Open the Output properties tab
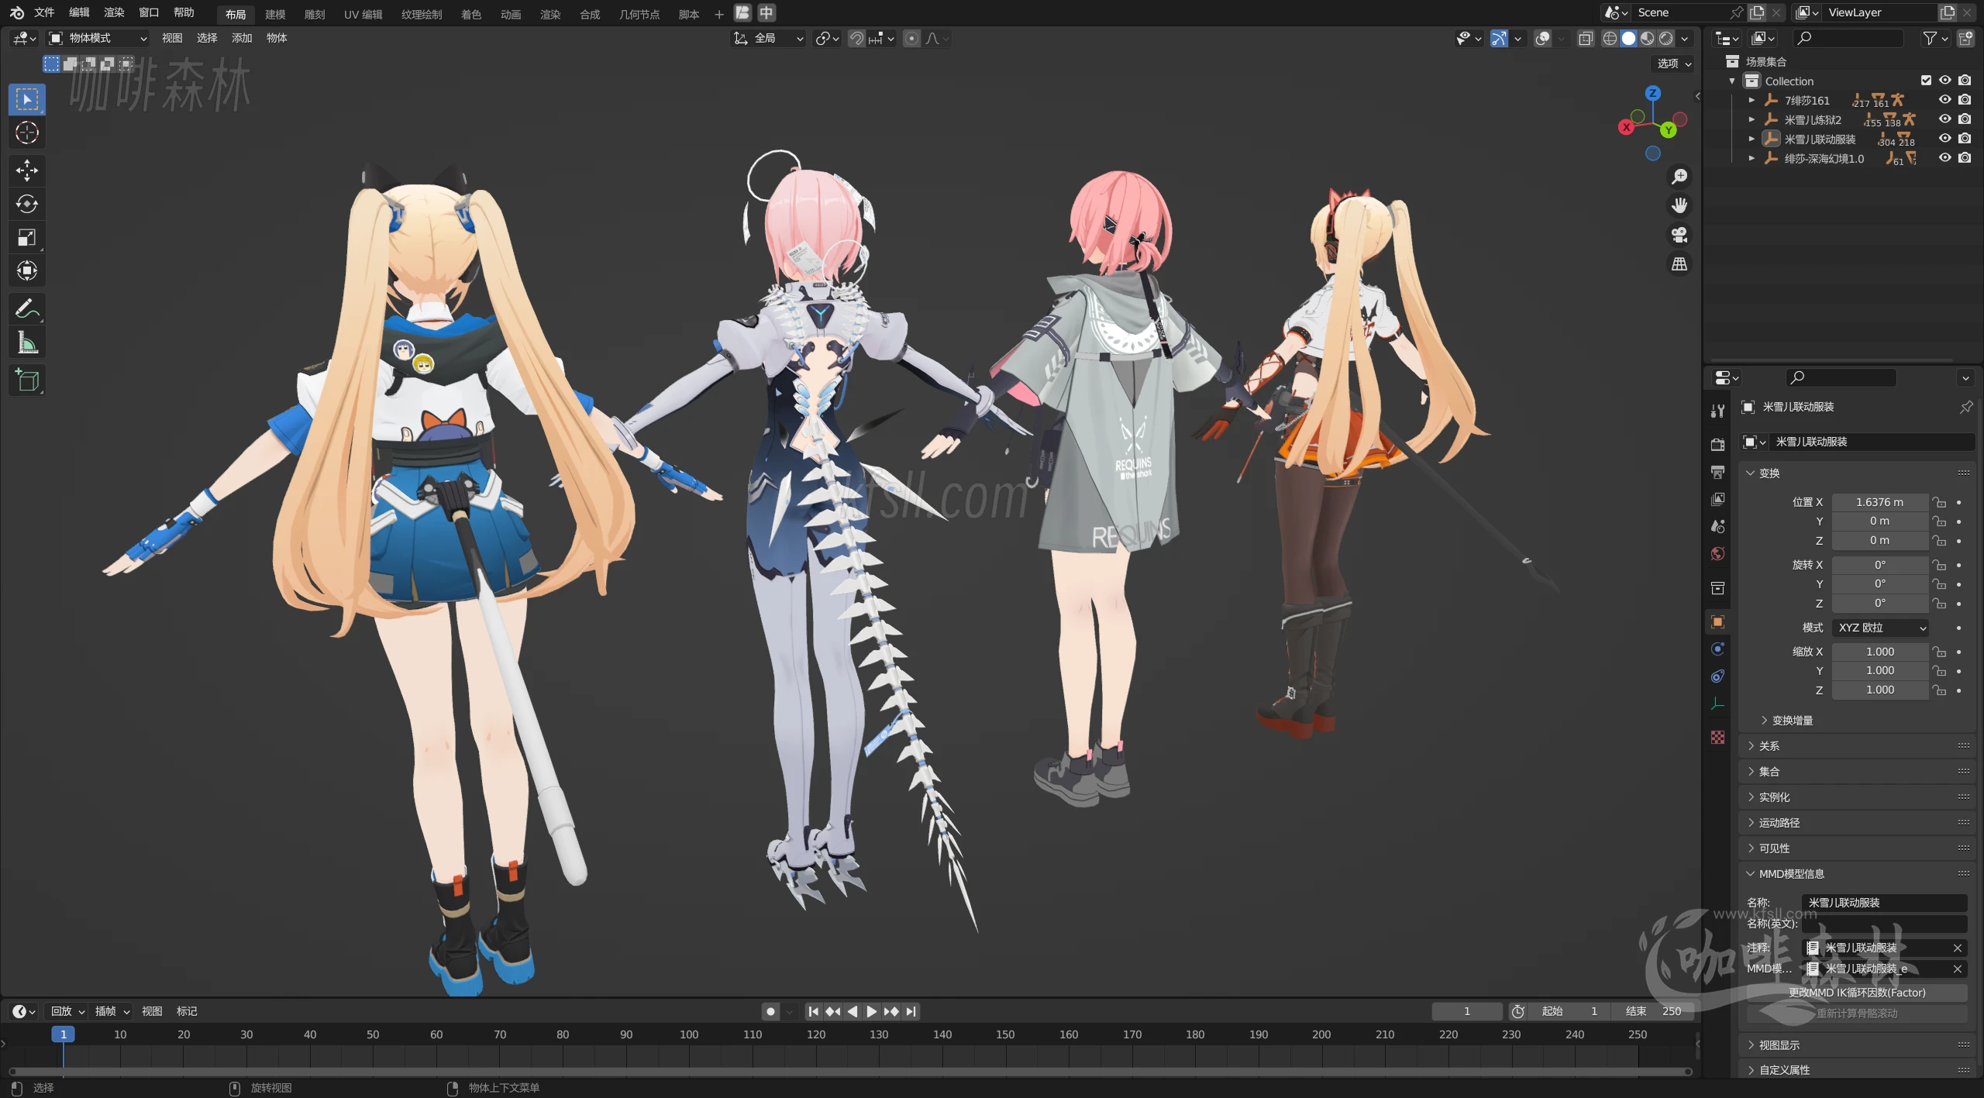Viewport: 1984px width, 1098px height. point(1717,472)
